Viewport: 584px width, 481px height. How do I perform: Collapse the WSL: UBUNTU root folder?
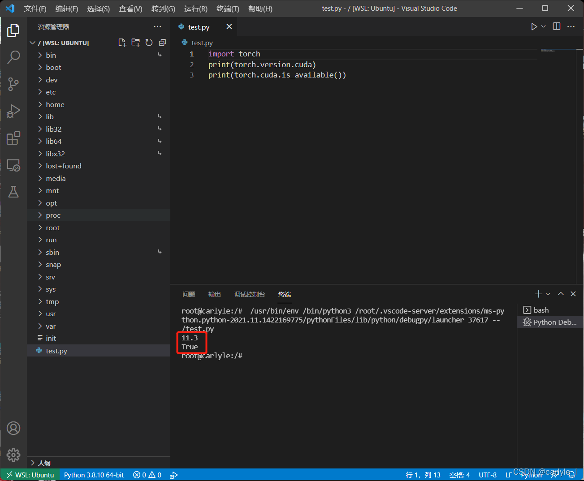tap(32, 43)
